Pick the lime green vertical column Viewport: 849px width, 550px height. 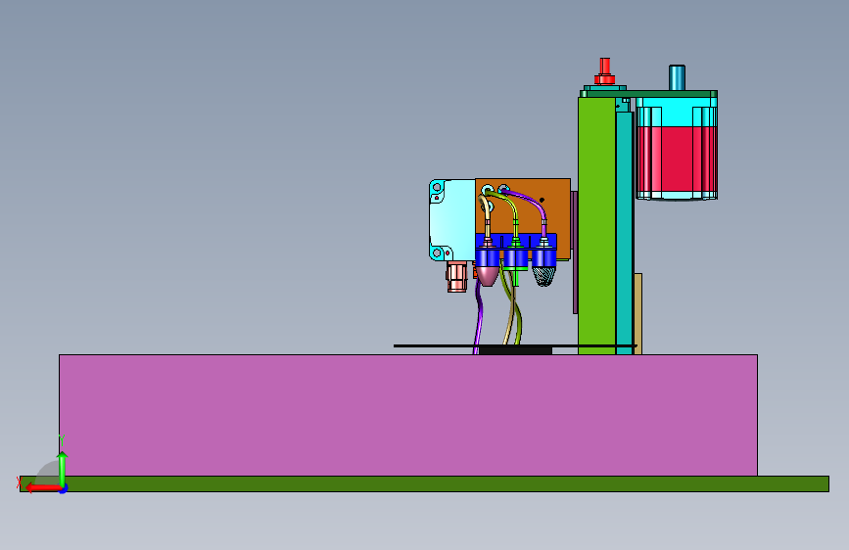[596, 226]
